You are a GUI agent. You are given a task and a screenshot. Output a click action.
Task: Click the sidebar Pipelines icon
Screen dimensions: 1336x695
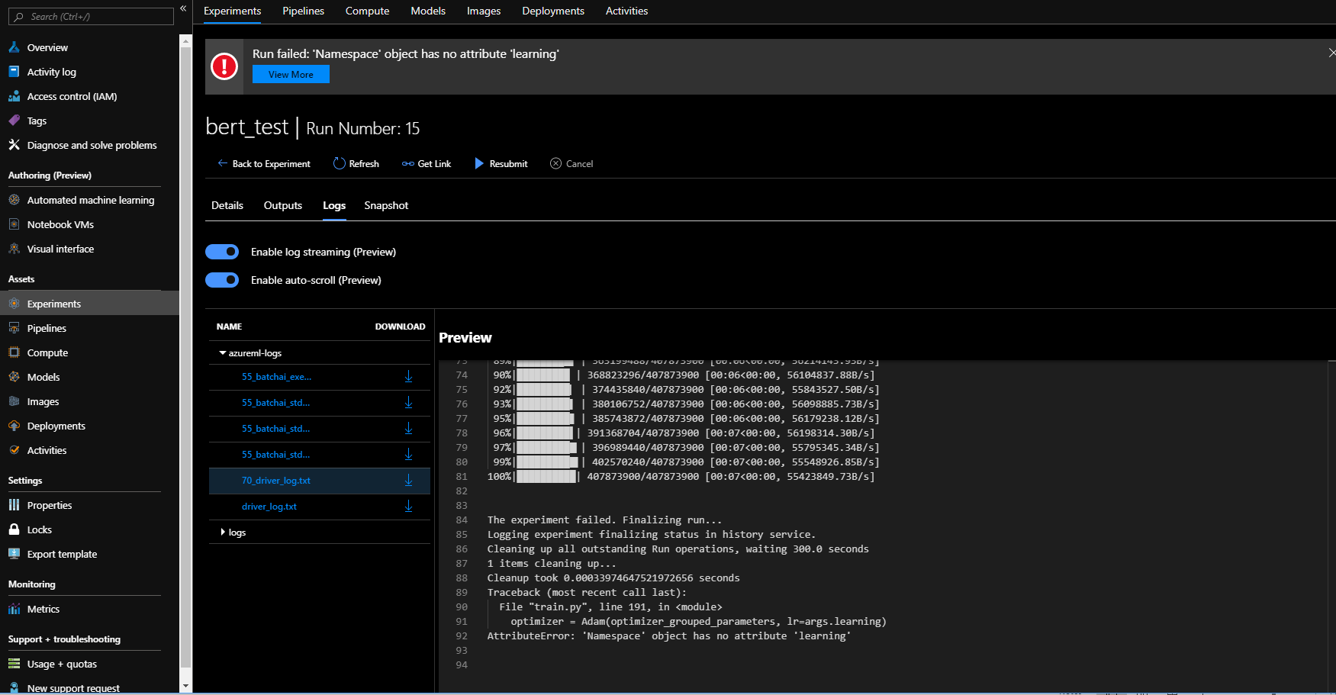pos(14,328)
